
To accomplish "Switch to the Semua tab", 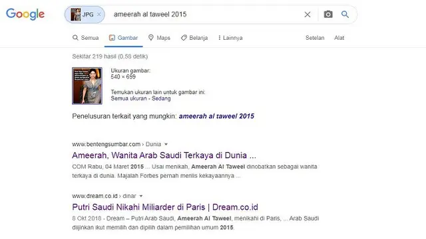I will [86, 38].
